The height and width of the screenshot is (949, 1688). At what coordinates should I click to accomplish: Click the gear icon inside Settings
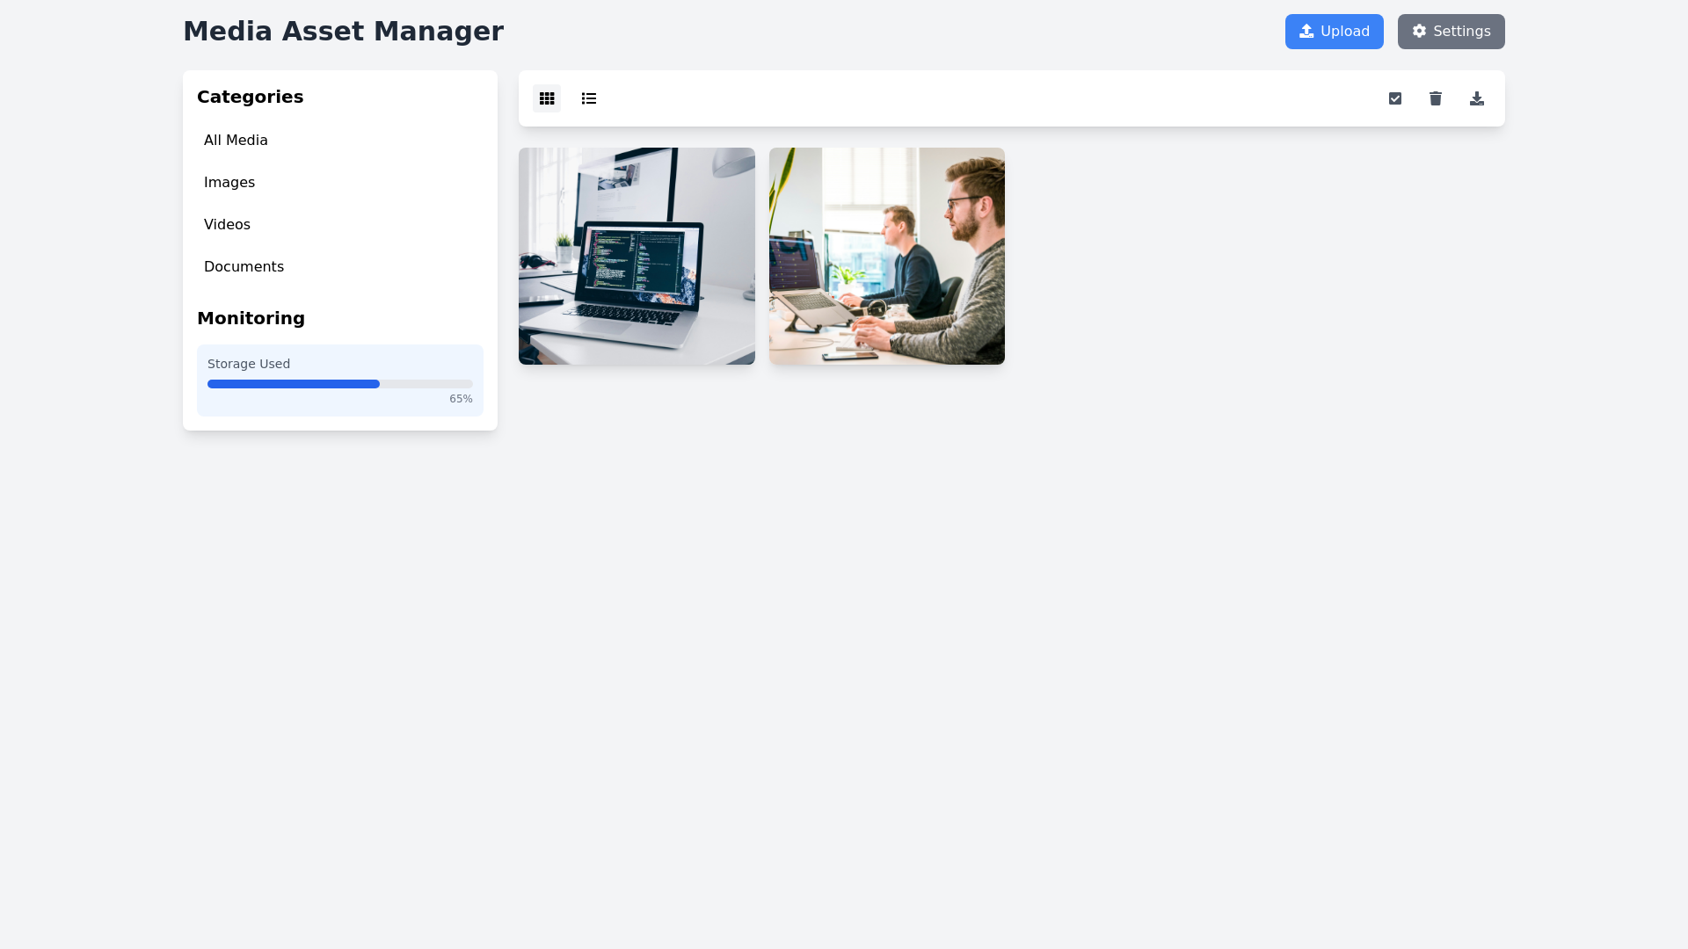[x=1419, y=32]
